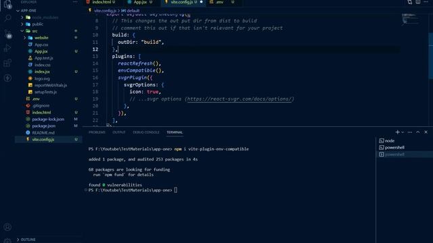The height and width of the screenshot is (243, 433).
Task: Open README.md file
Action: click(43, 133)
